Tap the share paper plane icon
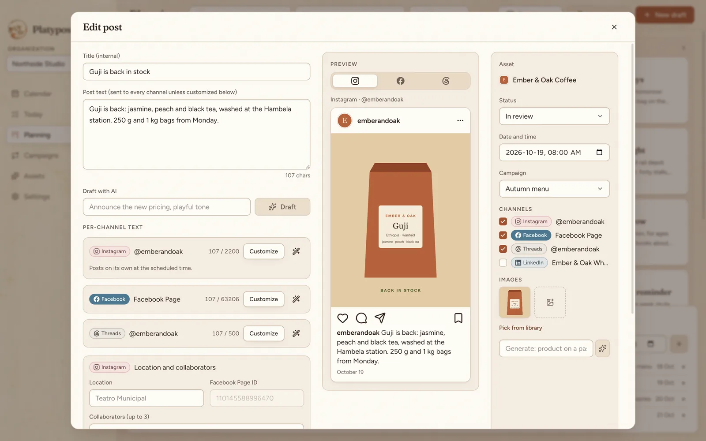 [x=380, y=318]
